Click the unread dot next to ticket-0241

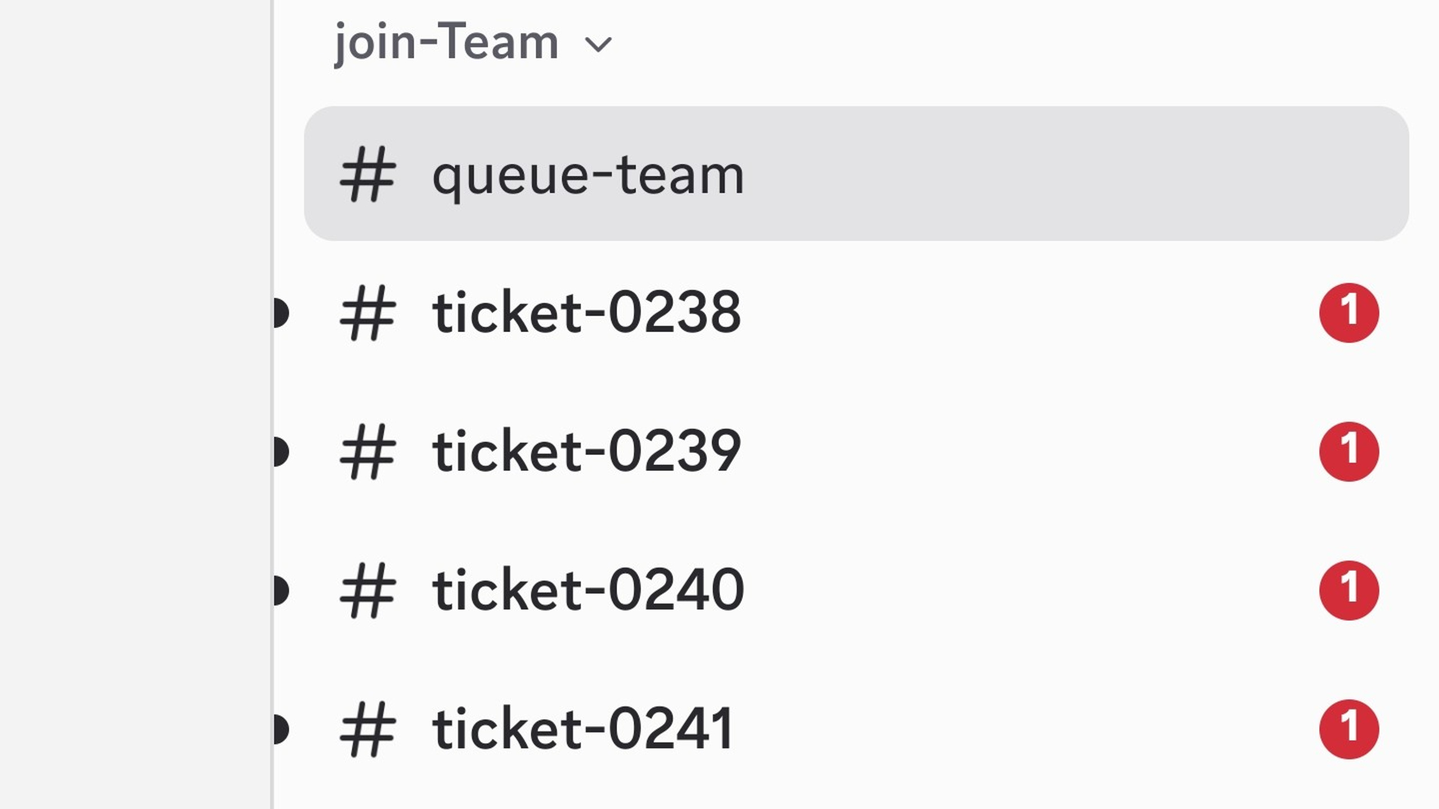pyautogui.click(x=281, y=729)
